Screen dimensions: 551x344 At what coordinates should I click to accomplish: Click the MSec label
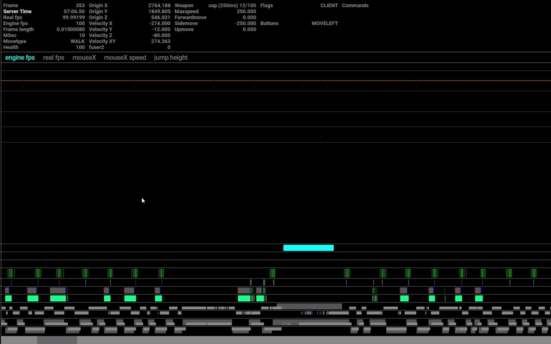pyautogui.click(x=10, y=35)
